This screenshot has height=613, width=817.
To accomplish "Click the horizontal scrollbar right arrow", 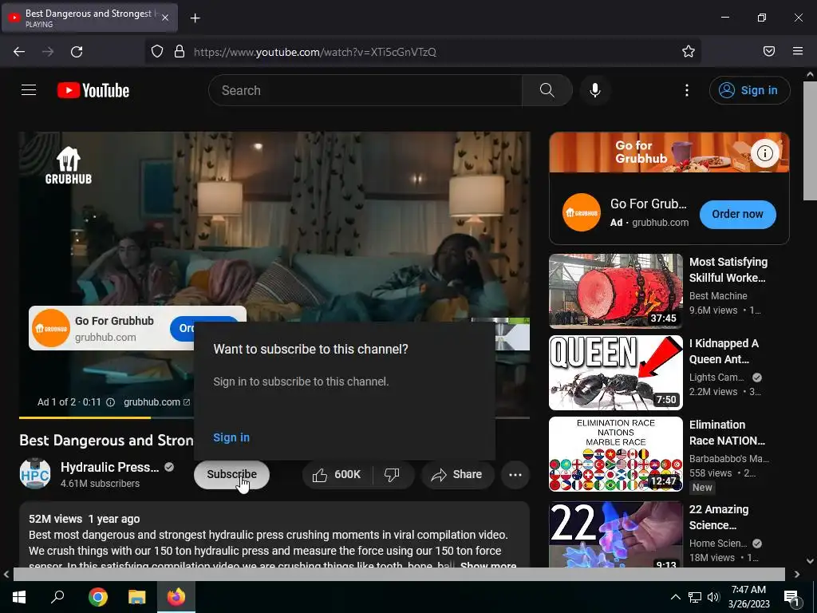I will [797, 575].
